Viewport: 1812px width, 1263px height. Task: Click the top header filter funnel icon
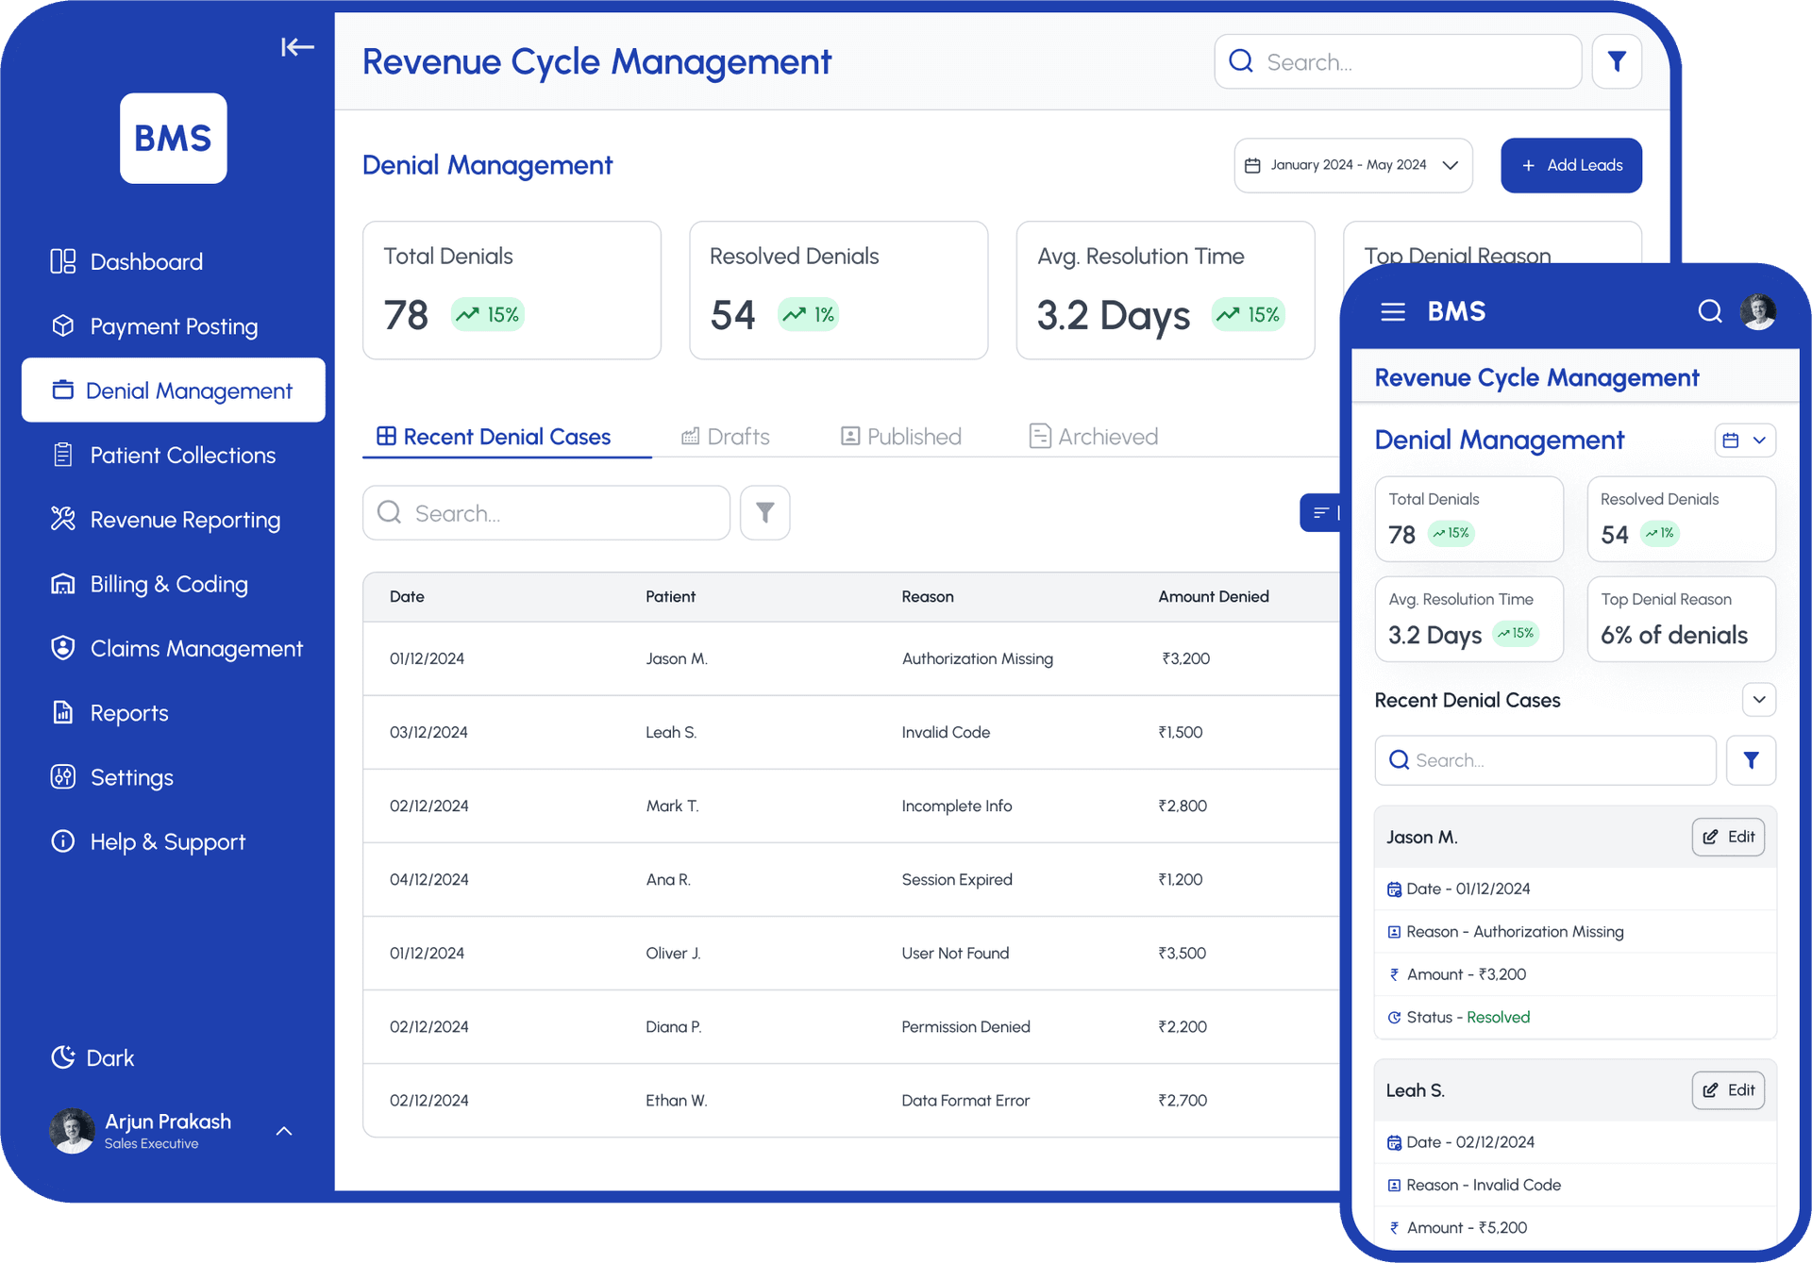[x=1617, y=62]
